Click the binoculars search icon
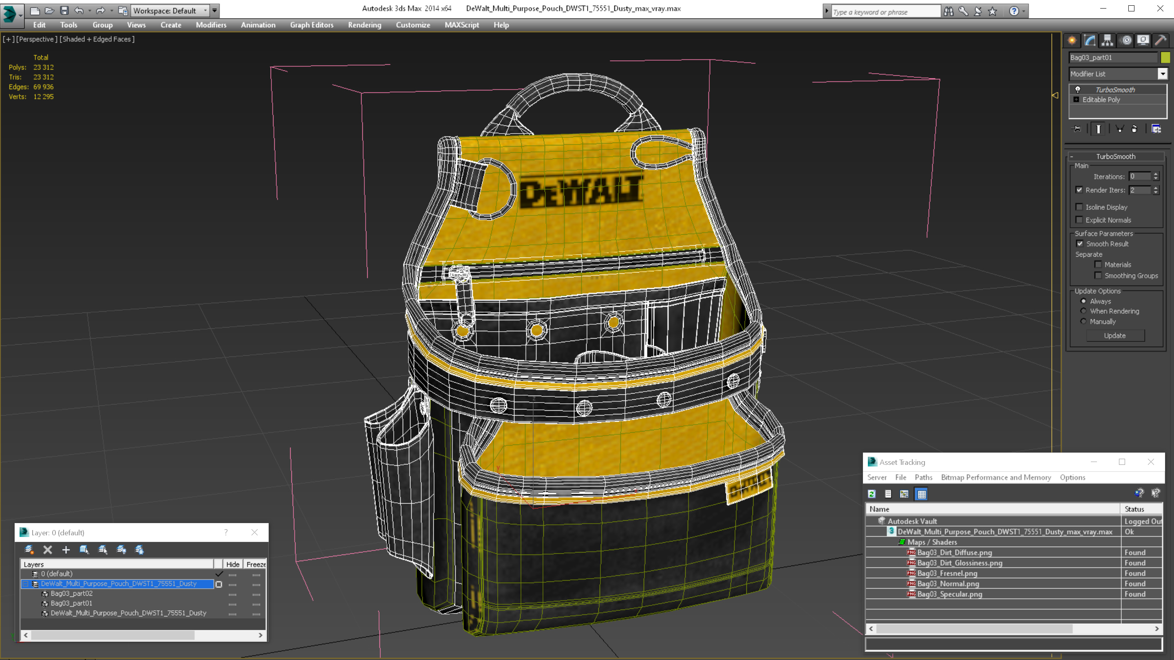The height and width of the screenshot is (660, 1174). pyautogui.click(x=949, y=11)
